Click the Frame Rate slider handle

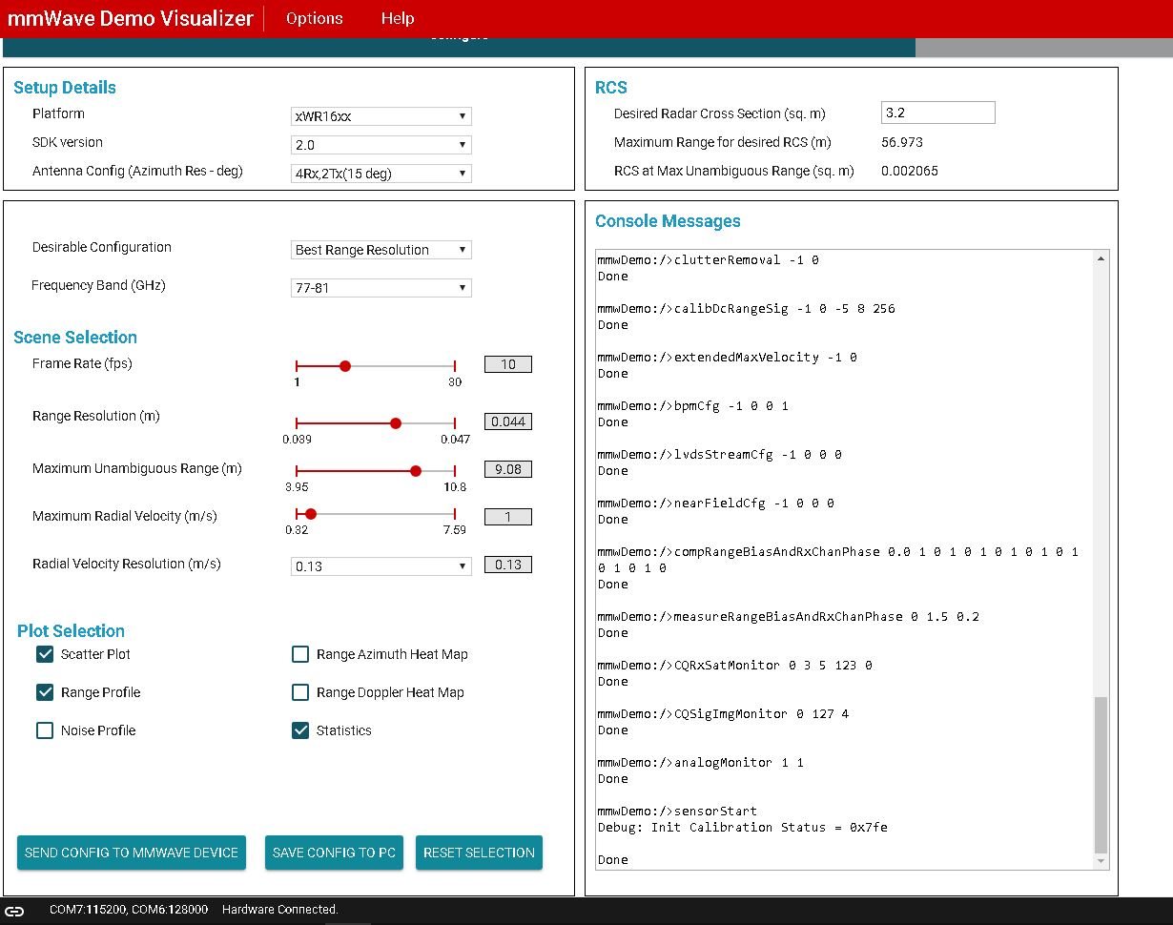click(x=345, y=365)
